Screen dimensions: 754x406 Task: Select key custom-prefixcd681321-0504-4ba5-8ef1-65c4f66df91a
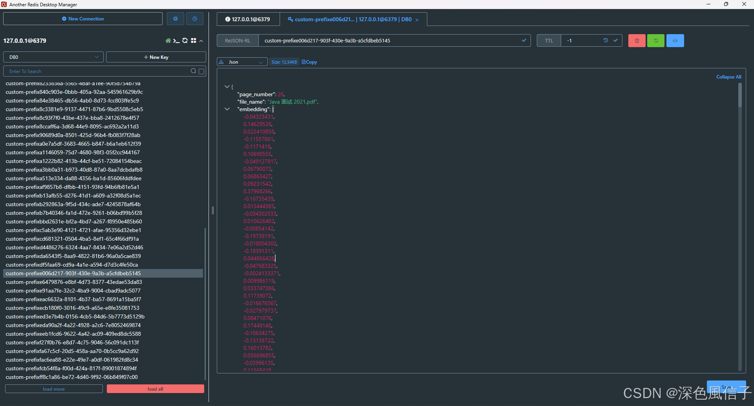72,239
